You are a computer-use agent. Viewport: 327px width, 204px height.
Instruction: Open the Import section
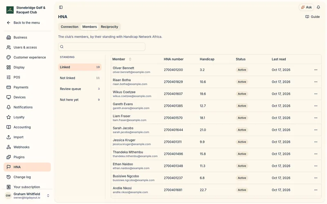[x=27, y=137]
